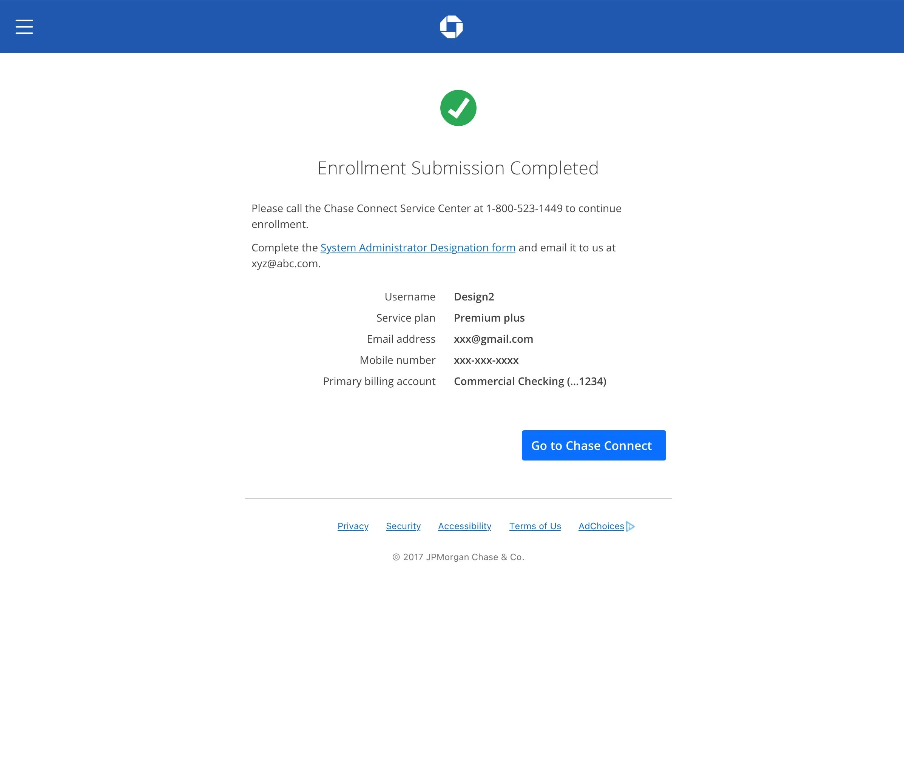Viewport: 904px width, 767px height.
Task: Click the 1-800-523-1449 service center number
Action: click(x=524, y=209)
